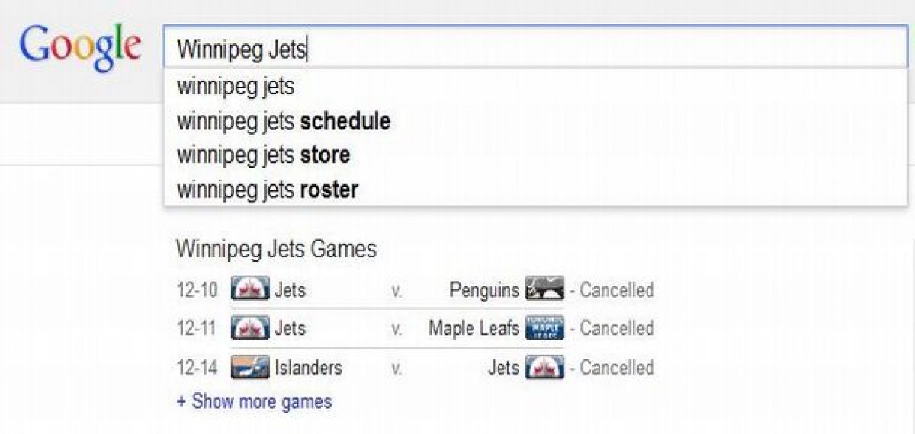Expand the Show more games list

click(254, 401)
